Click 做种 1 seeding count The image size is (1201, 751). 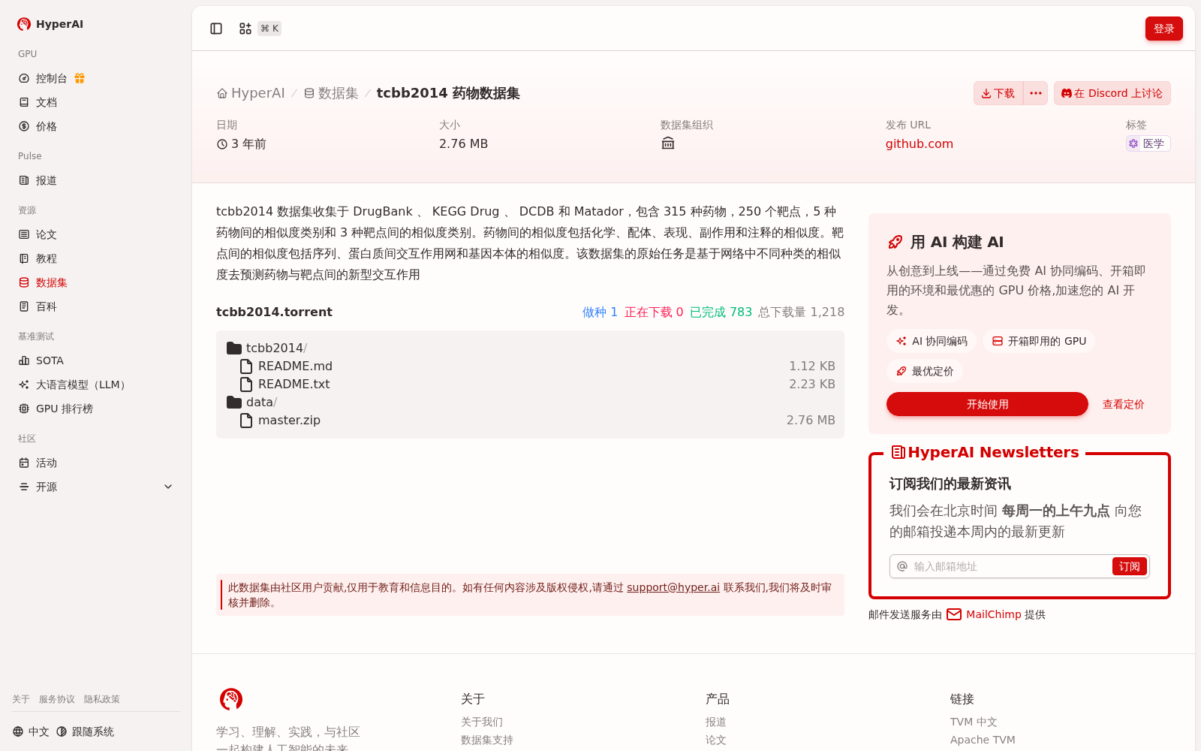pyautogui.click(x=600, y=312)
